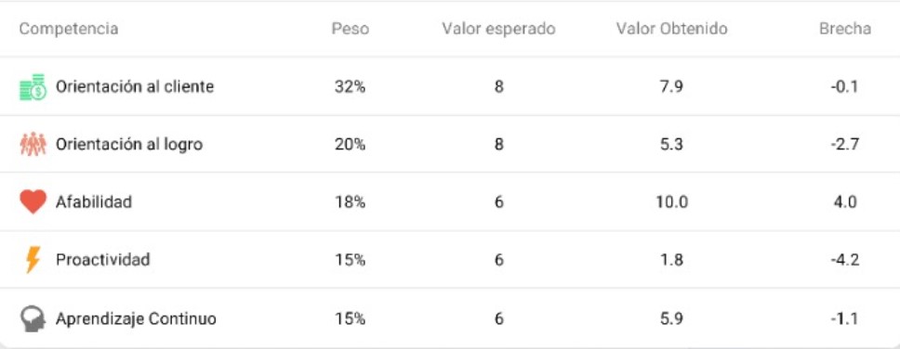Viewport: 900px width, 349px height.
Task: Open the Orientación al cliente competency
Action: pyautogui.click(x=135, y=86)
